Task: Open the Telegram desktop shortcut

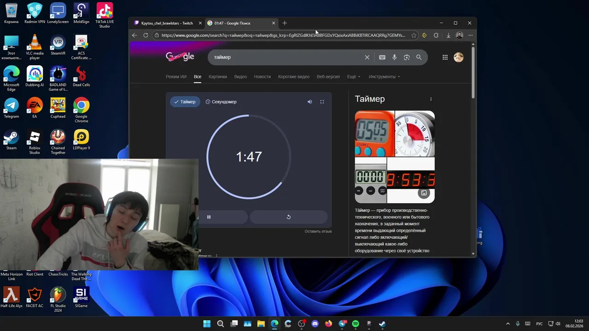Action: click(x=12, y=108)
